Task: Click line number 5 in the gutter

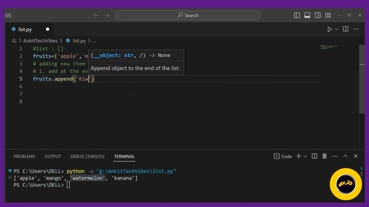Action: point(21,79)
